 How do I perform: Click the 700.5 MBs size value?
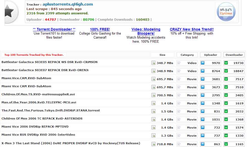[x=165, y=95]
